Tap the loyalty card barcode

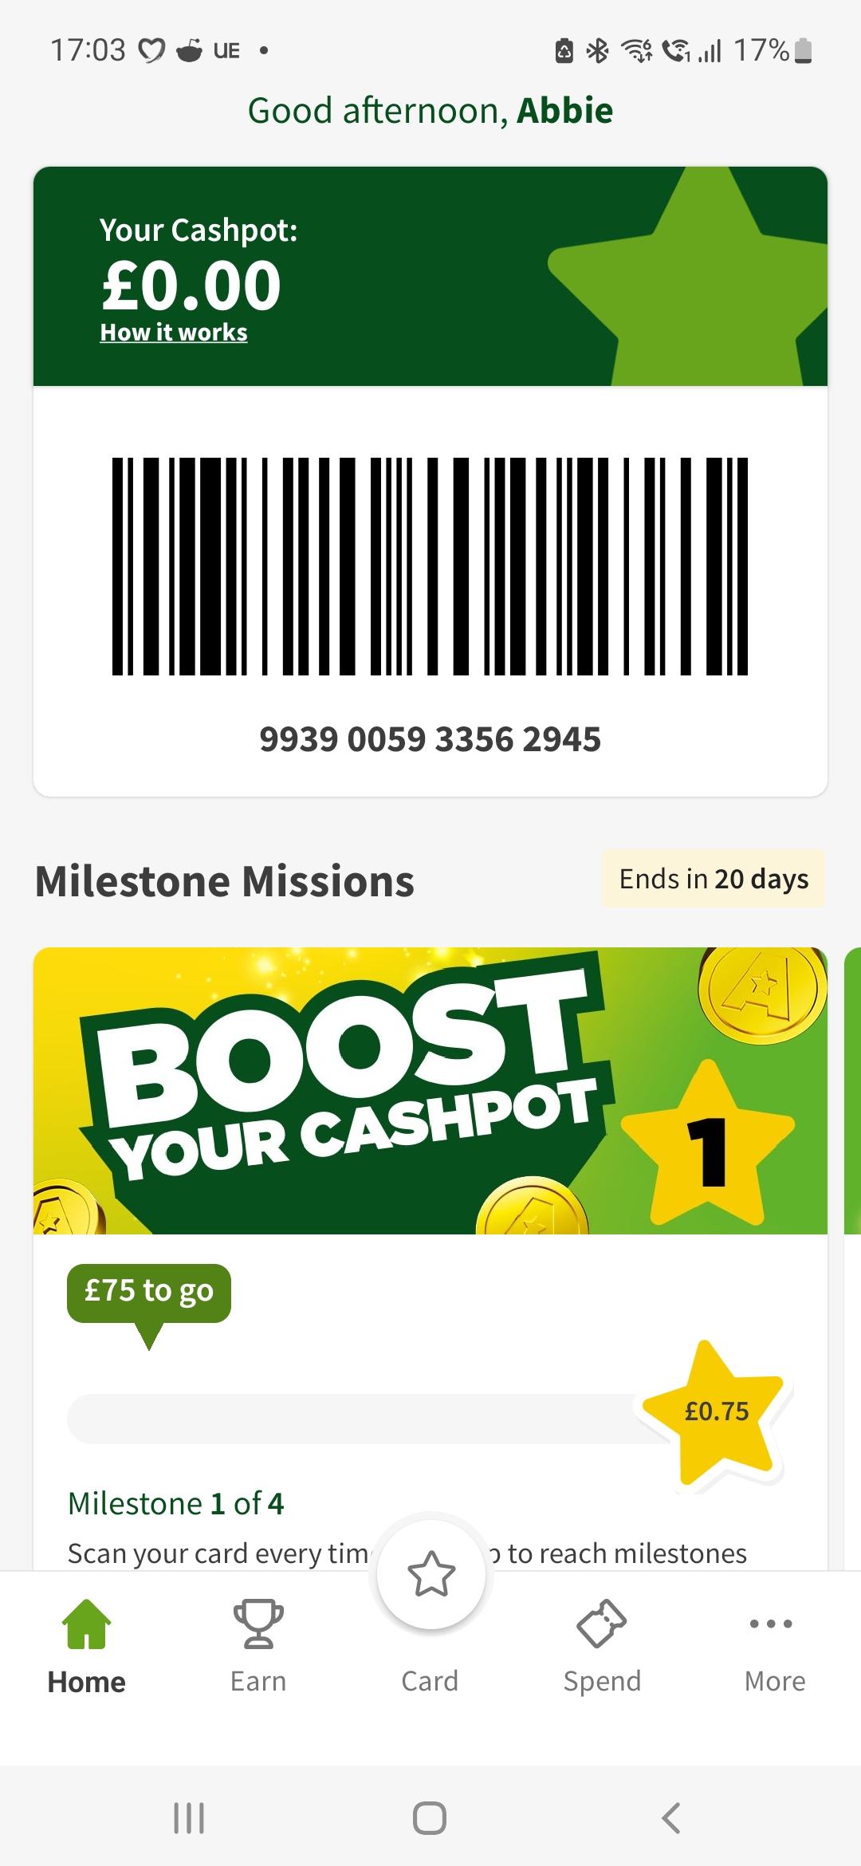(431, 566)
